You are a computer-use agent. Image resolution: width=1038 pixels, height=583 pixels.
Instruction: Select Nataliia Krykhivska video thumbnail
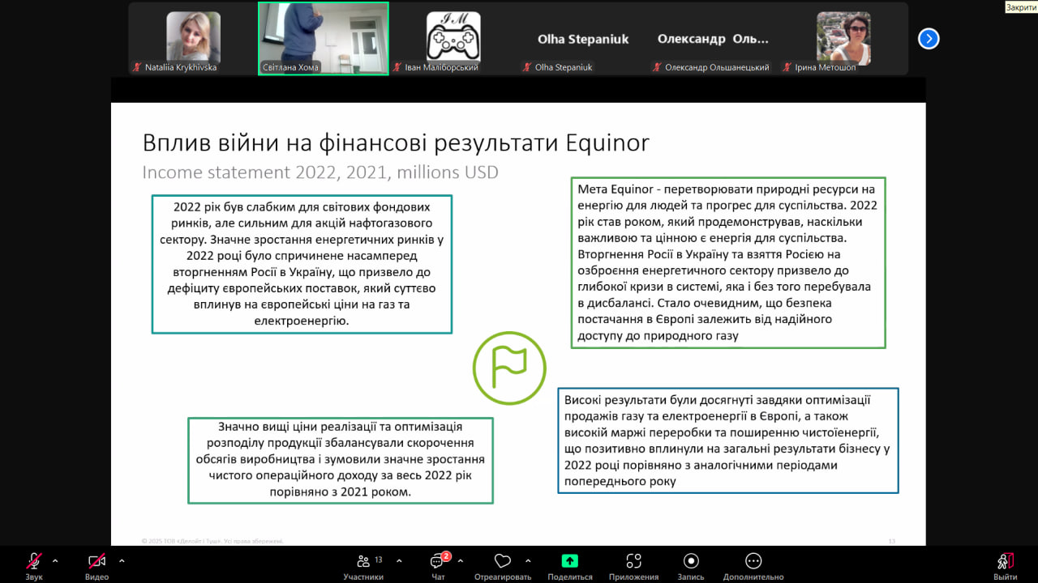[193, 38]
